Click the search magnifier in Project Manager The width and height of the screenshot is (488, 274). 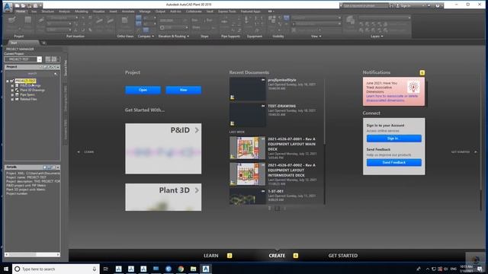point(56,74)
